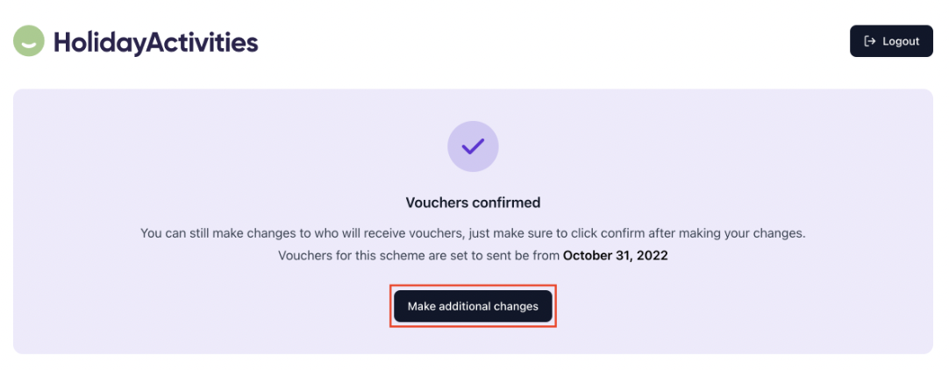Click the exit arrow icon in Logout
The width and height of the screenshot is (949, 370).
[870, 41]
